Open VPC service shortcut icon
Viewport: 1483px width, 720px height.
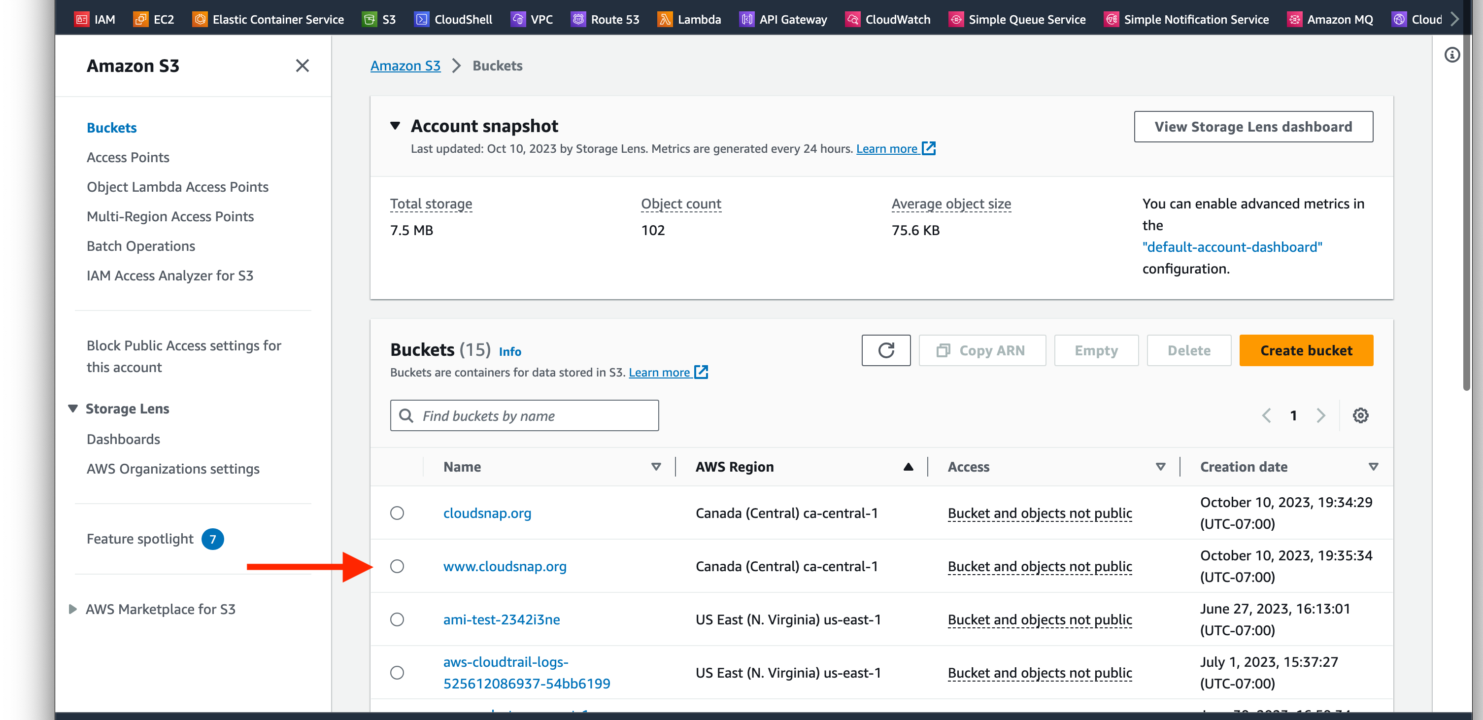coord(518,19)
